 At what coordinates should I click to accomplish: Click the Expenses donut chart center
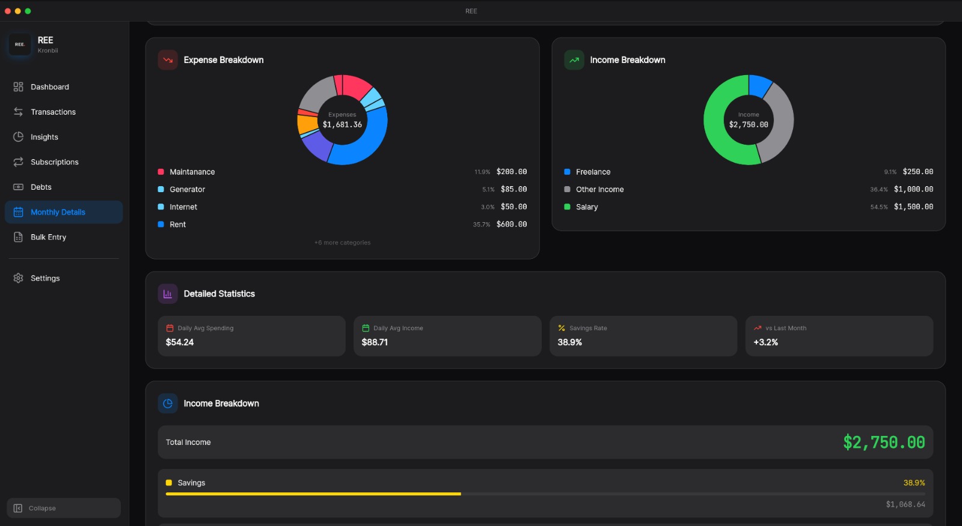tap(342, 120)
